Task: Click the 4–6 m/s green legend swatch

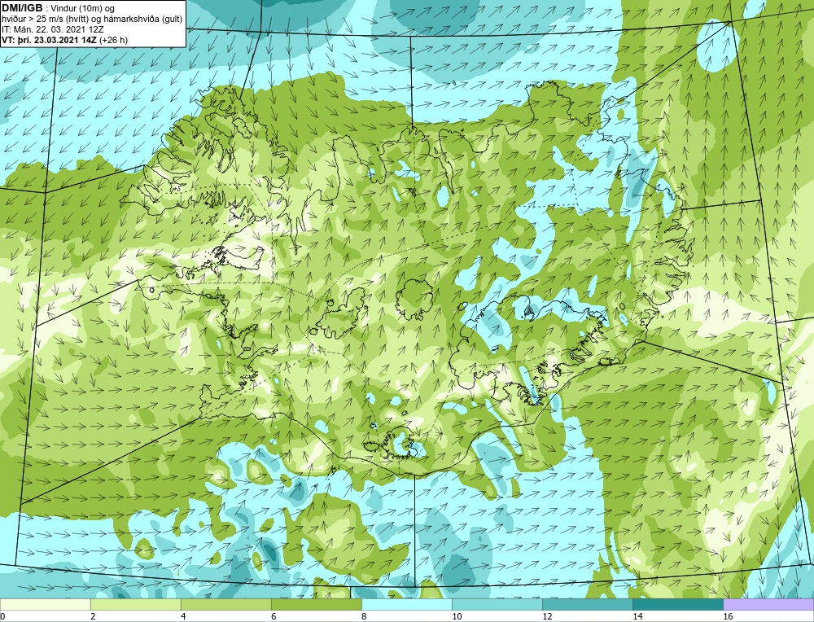Action: tap(225, 605)
